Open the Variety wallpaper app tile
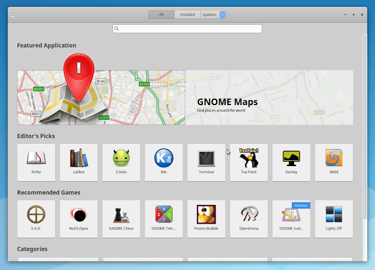375x270 pixels. pyautogui.click(x=291, y=162)
